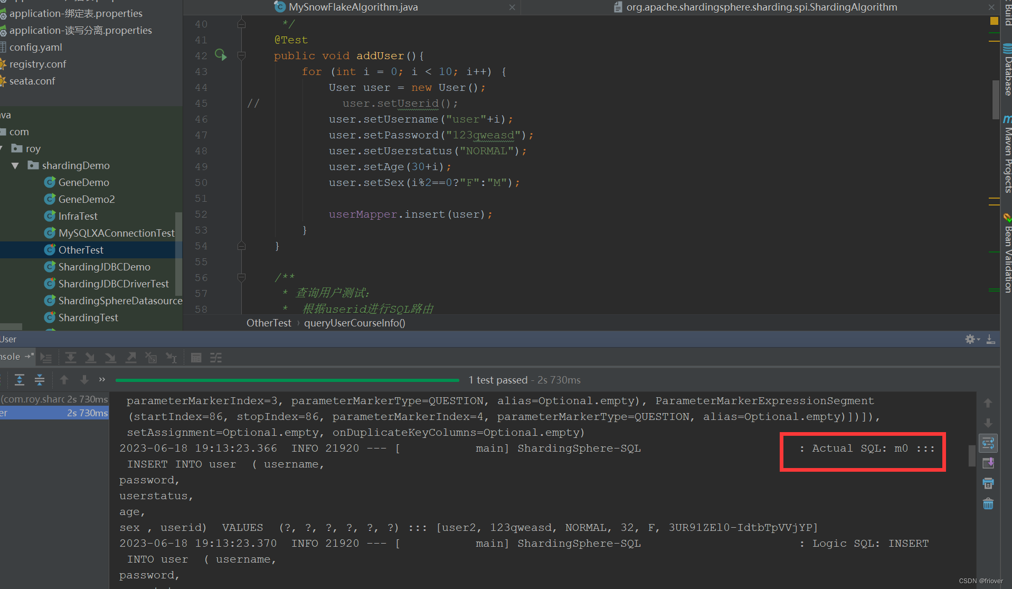The image size is (1012, 589).
Task: Select test result row showing 2s 730ms
Action: click(x=54, y=413)
